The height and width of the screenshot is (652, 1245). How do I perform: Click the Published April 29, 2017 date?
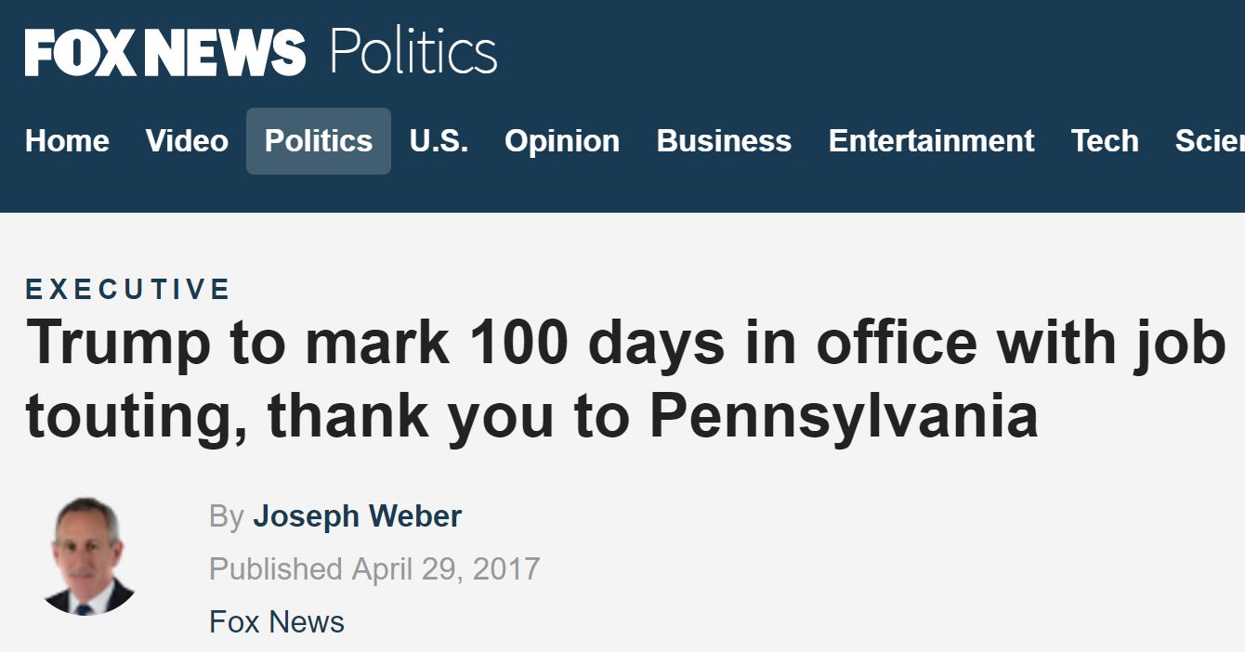[x=374, y=568]
